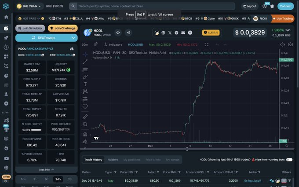Image resolution: width=299 pixels, height=187 pixels.
Task: Open the user account sidebar icon
Action: [x=6, y=94]
